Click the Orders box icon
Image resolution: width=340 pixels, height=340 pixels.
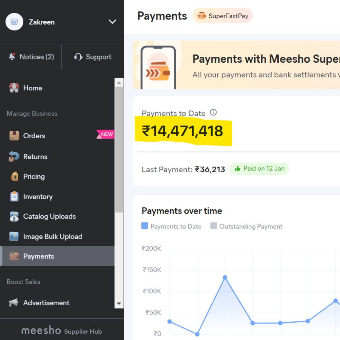coord(14,136)
